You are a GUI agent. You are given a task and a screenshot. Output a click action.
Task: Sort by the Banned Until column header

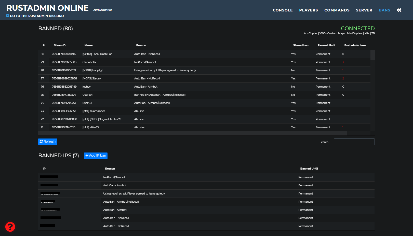(326, 45)
